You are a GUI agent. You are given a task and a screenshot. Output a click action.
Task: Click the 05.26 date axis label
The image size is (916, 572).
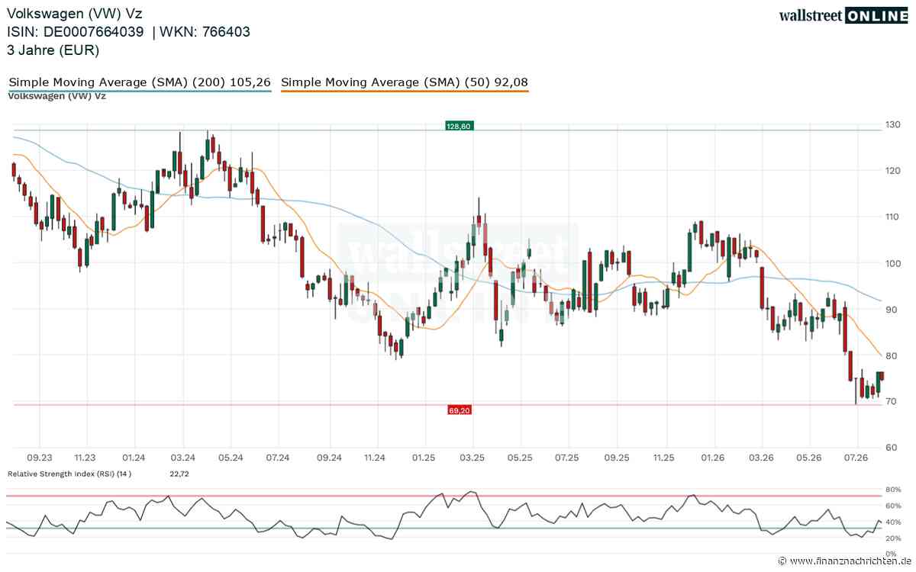(808, 458)
